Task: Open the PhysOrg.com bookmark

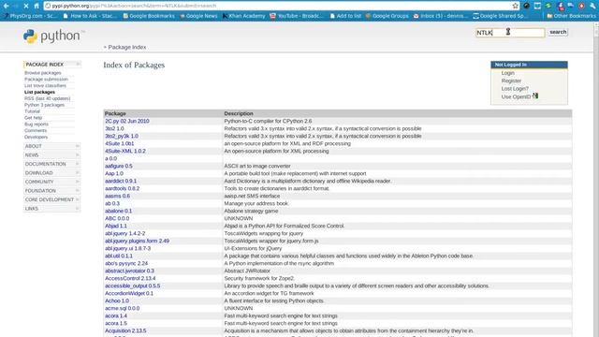Action: pos(31,16)
